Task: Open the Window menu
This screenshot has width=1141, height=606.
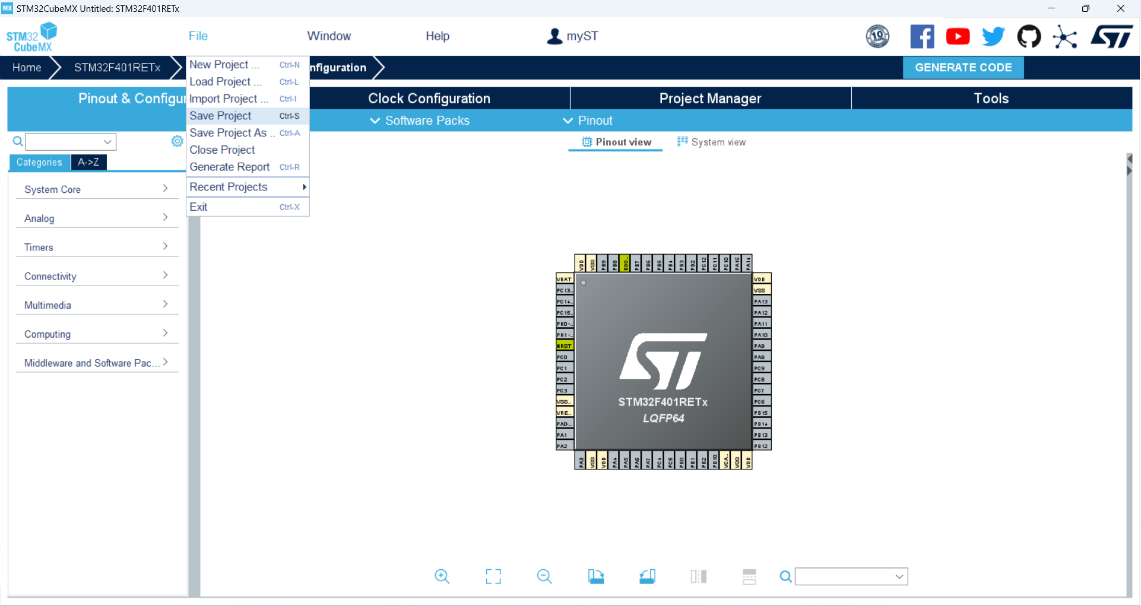Action: tap(329, 36)
